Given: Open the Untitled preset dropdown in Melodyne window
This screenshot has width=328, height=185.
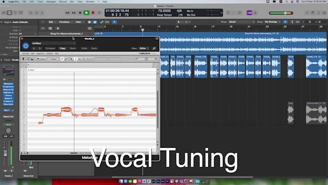Looking at the screenshot, I should click(x=54, y=43).
